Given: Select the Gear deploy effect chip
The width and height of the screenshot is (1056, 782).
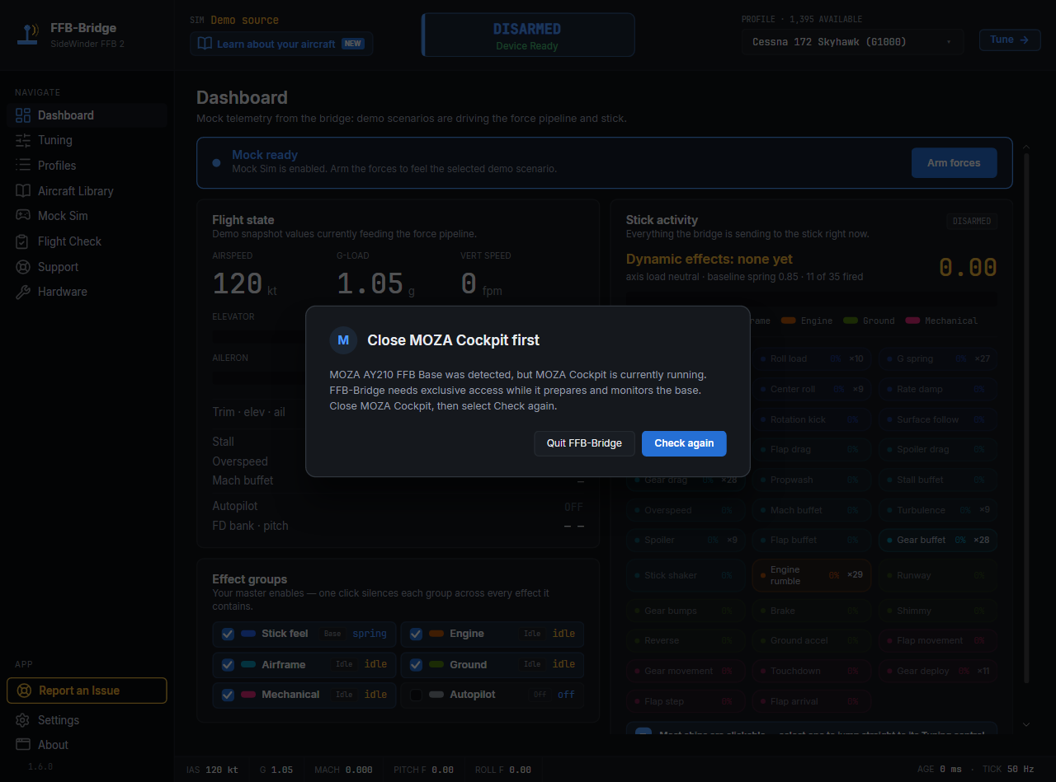Looking at the screenshot, I should [937, 671].
